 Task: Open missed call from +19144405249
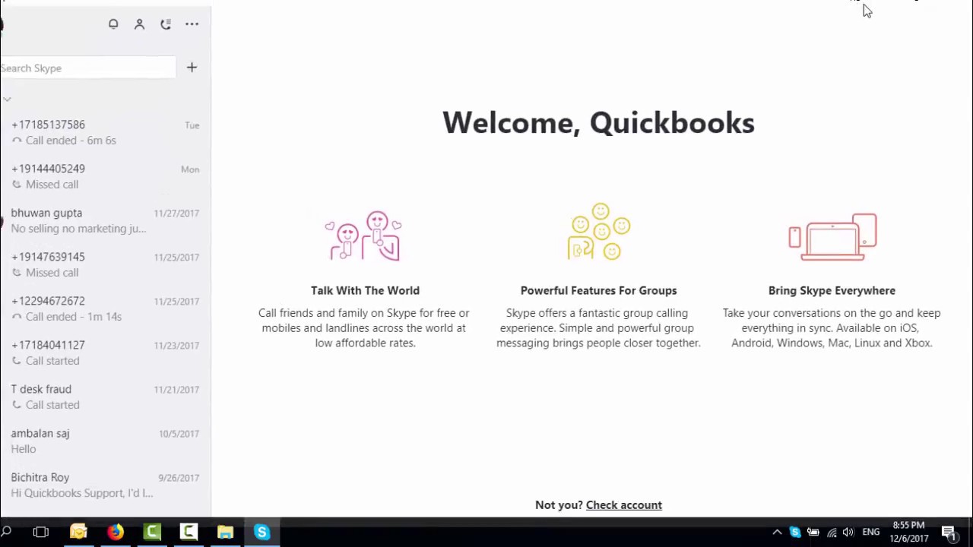(106, 176)
